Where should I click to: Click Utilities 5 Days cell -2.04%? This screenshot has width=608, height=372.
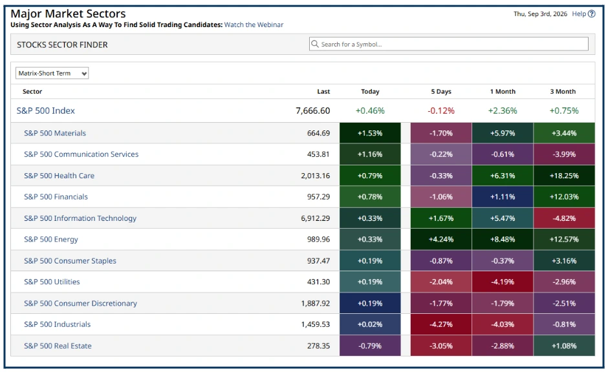click(441, 282)
